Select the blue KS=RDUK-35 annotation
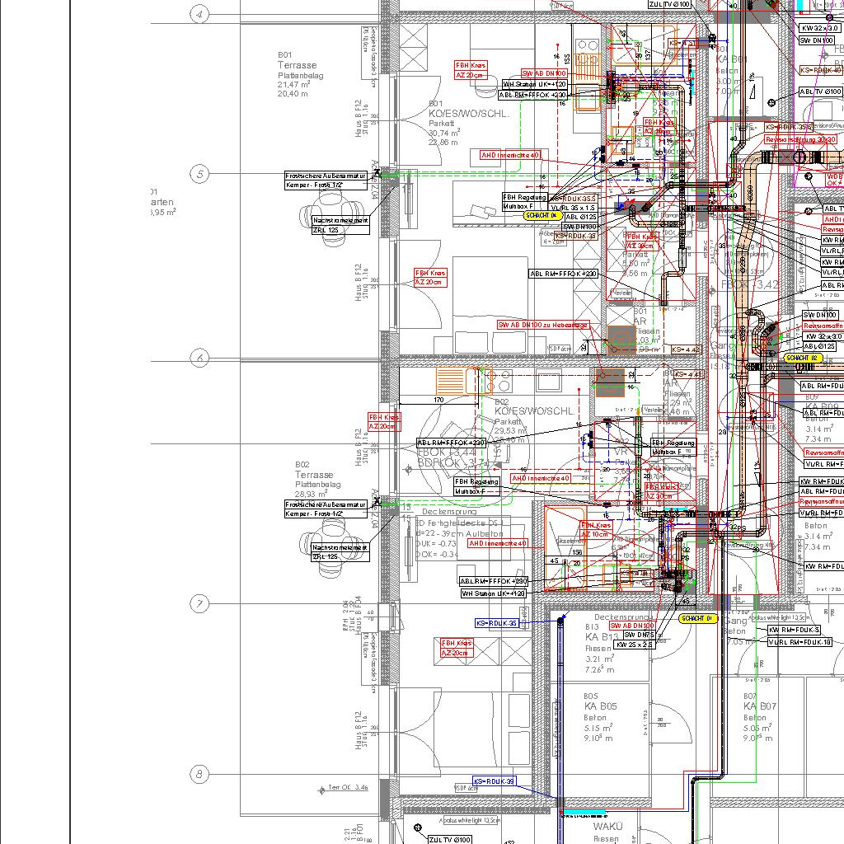 coord(497,623)
